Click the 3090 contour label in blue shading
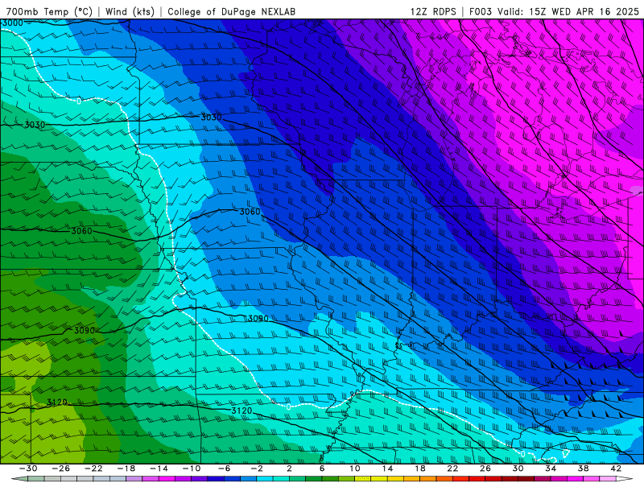 pyautogui.click(x=258, y=318)
